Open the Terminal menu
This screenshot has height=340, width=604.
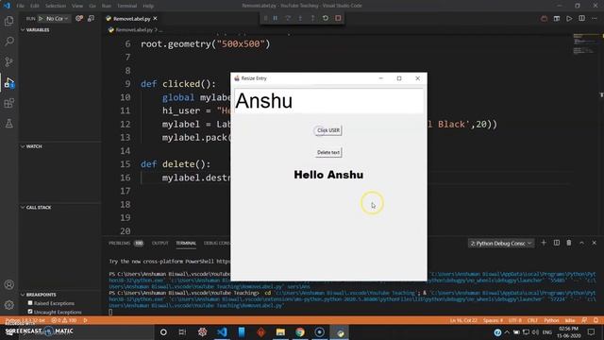[x=126, y=6]
